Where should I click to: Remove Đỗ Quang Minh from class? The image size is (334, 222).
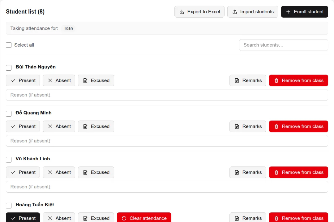(x=298, y=126)
